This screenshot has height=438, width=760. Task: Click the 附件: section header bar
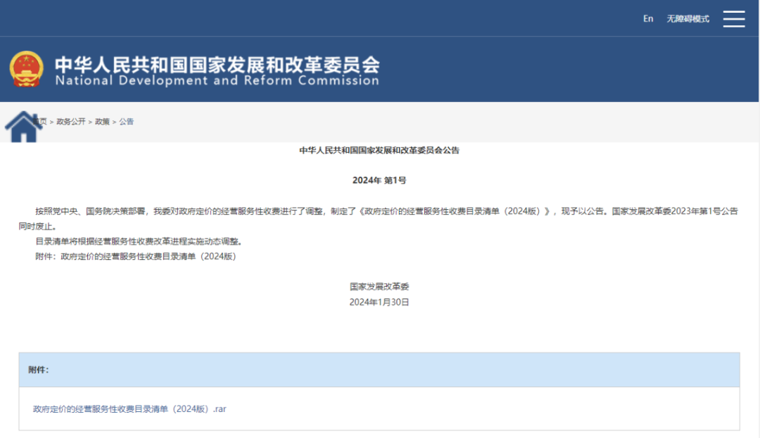(379, 370)
